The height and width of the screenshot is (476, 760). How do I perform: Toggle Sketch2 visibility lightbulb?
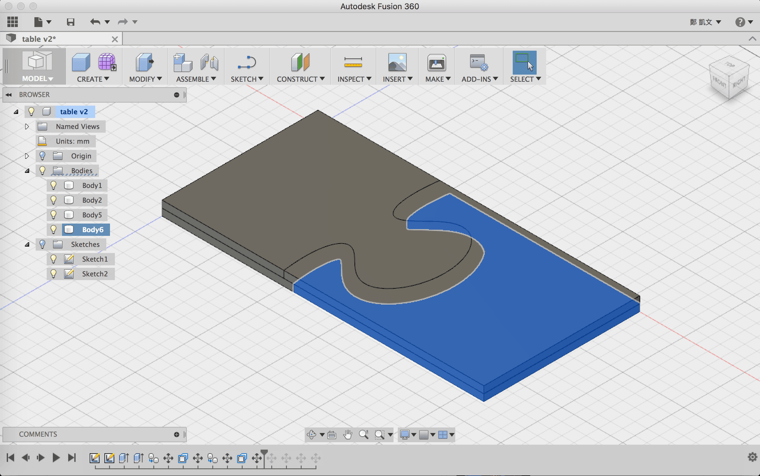pos(53,274)
